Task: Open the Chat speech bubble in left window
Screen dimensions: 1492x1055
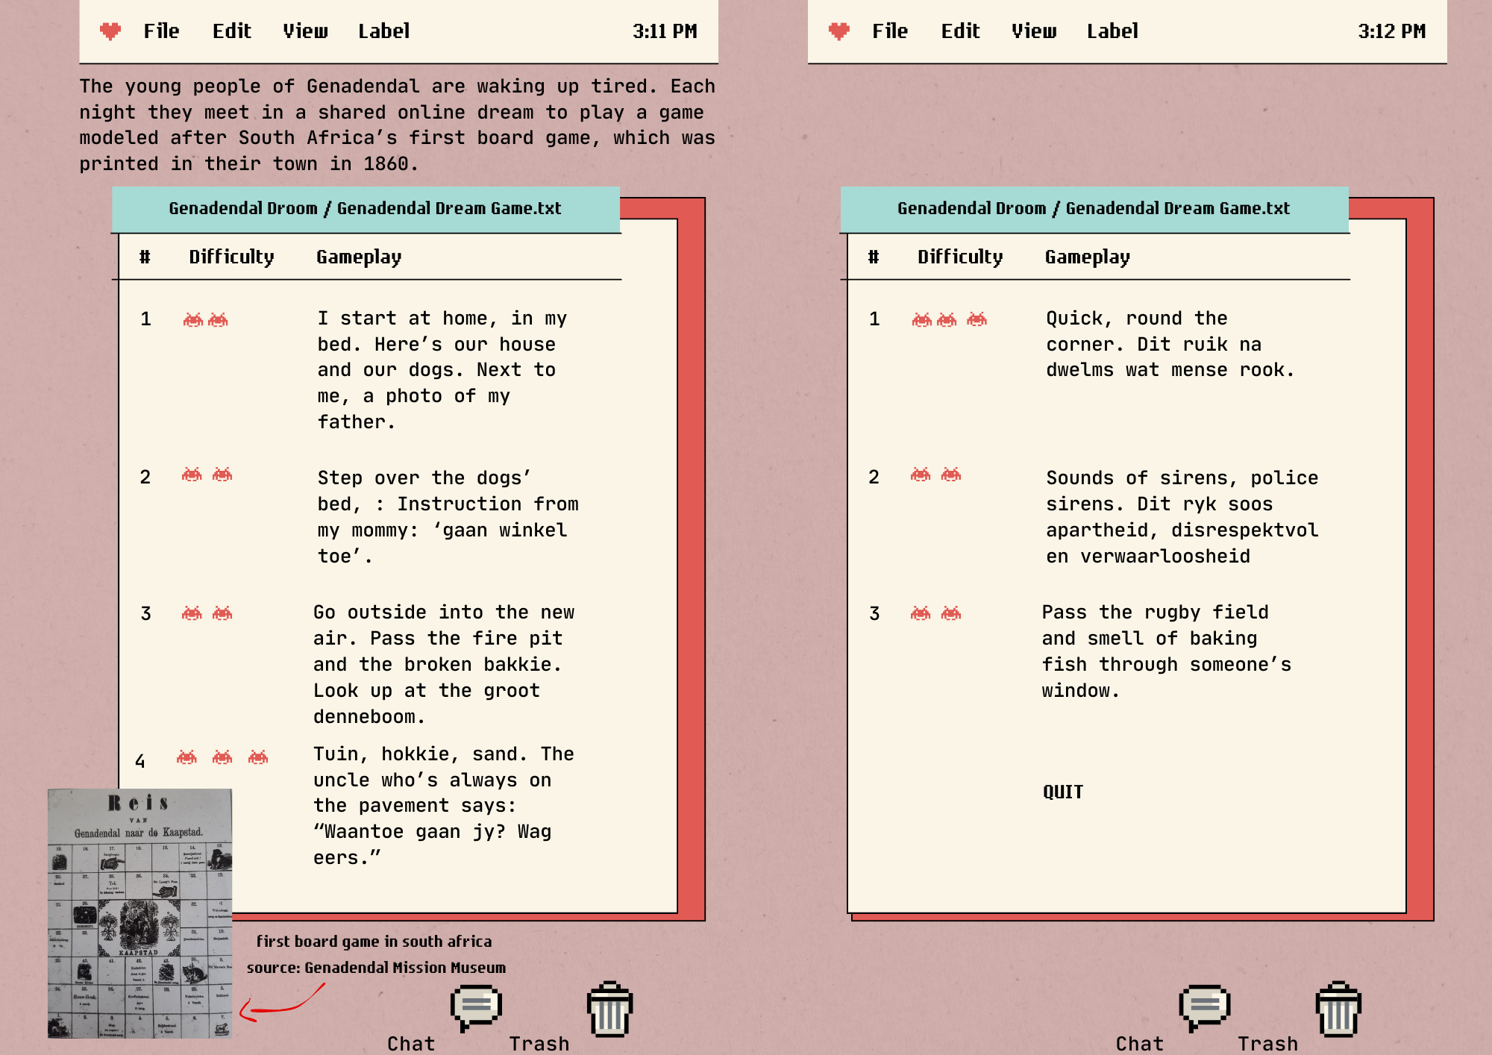Action: 476,1007
